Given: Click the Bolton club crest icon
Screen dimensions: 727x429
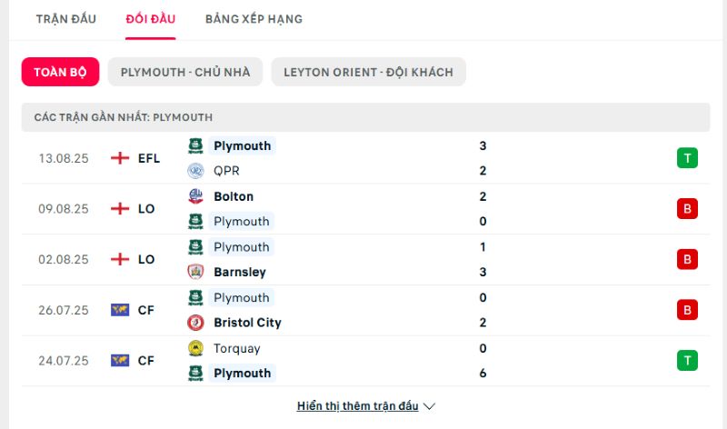Looking at the screenshot, I should tap(194, 196).
